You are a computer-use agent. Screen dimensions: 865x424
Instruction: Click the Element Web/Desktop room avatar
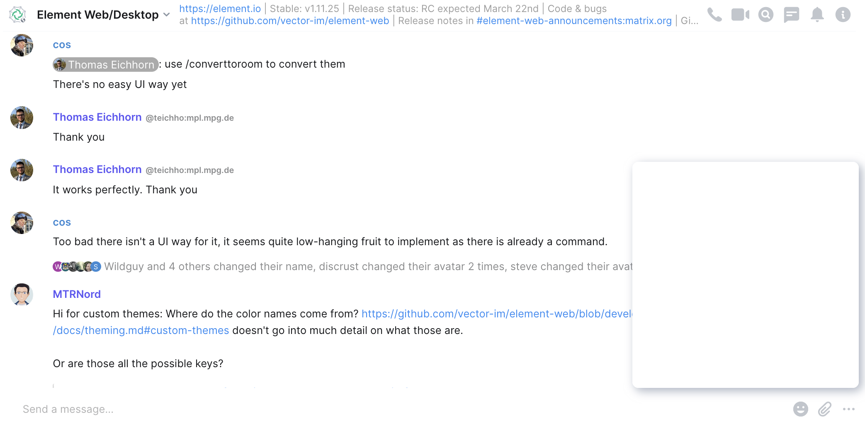[x=17, y=14]
